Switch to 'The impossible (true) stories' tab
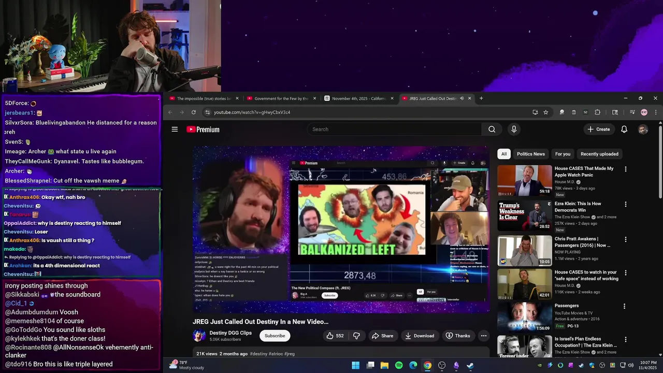 pyautogui.click(x=204, y=98)
